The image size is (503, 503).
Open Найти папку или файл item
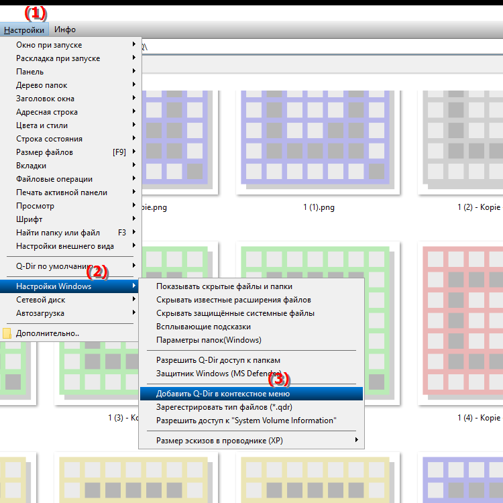(70, 233)
